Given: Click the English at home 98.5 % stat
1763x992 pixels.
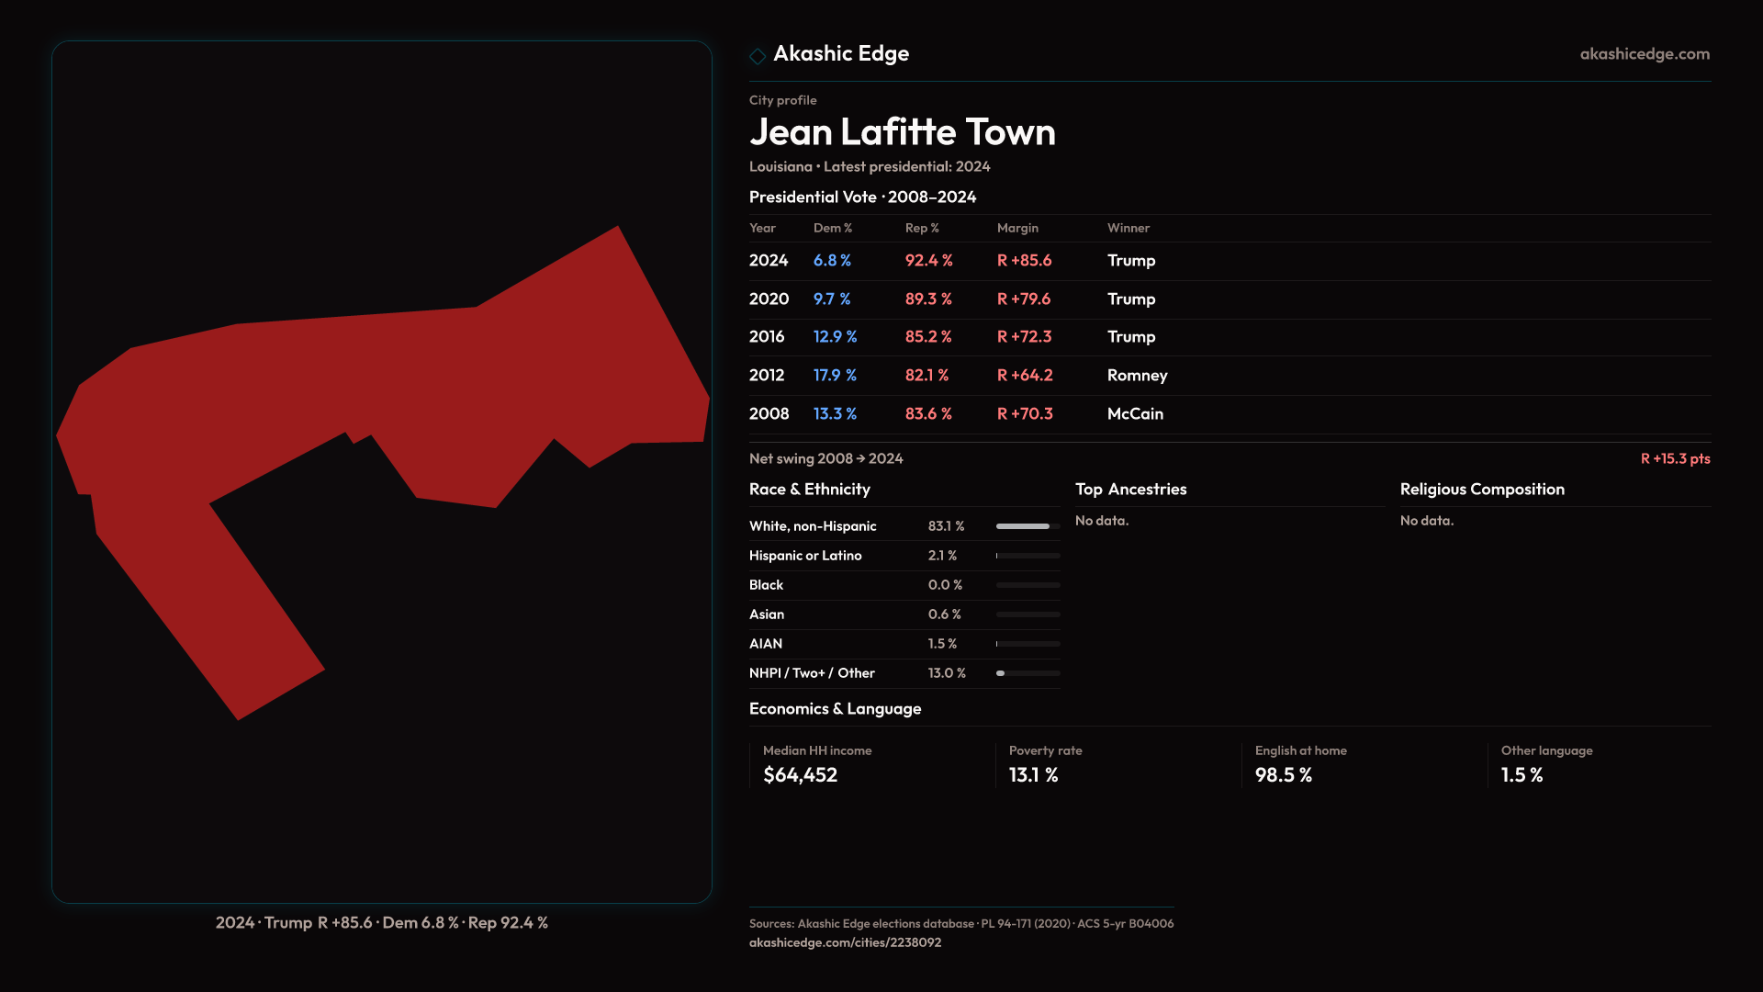Looking at the screenshot, I should [1283, 775].
